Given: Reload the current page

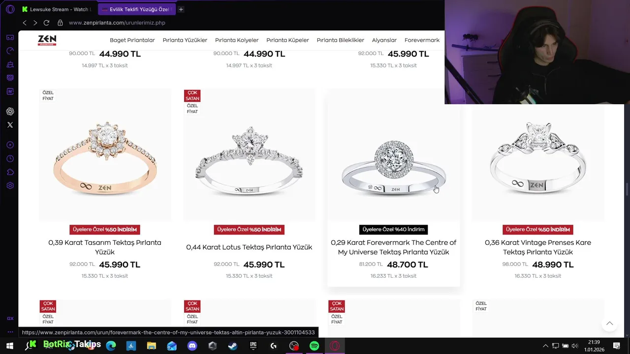Looking at the screenshot, I should pos(46,23).
